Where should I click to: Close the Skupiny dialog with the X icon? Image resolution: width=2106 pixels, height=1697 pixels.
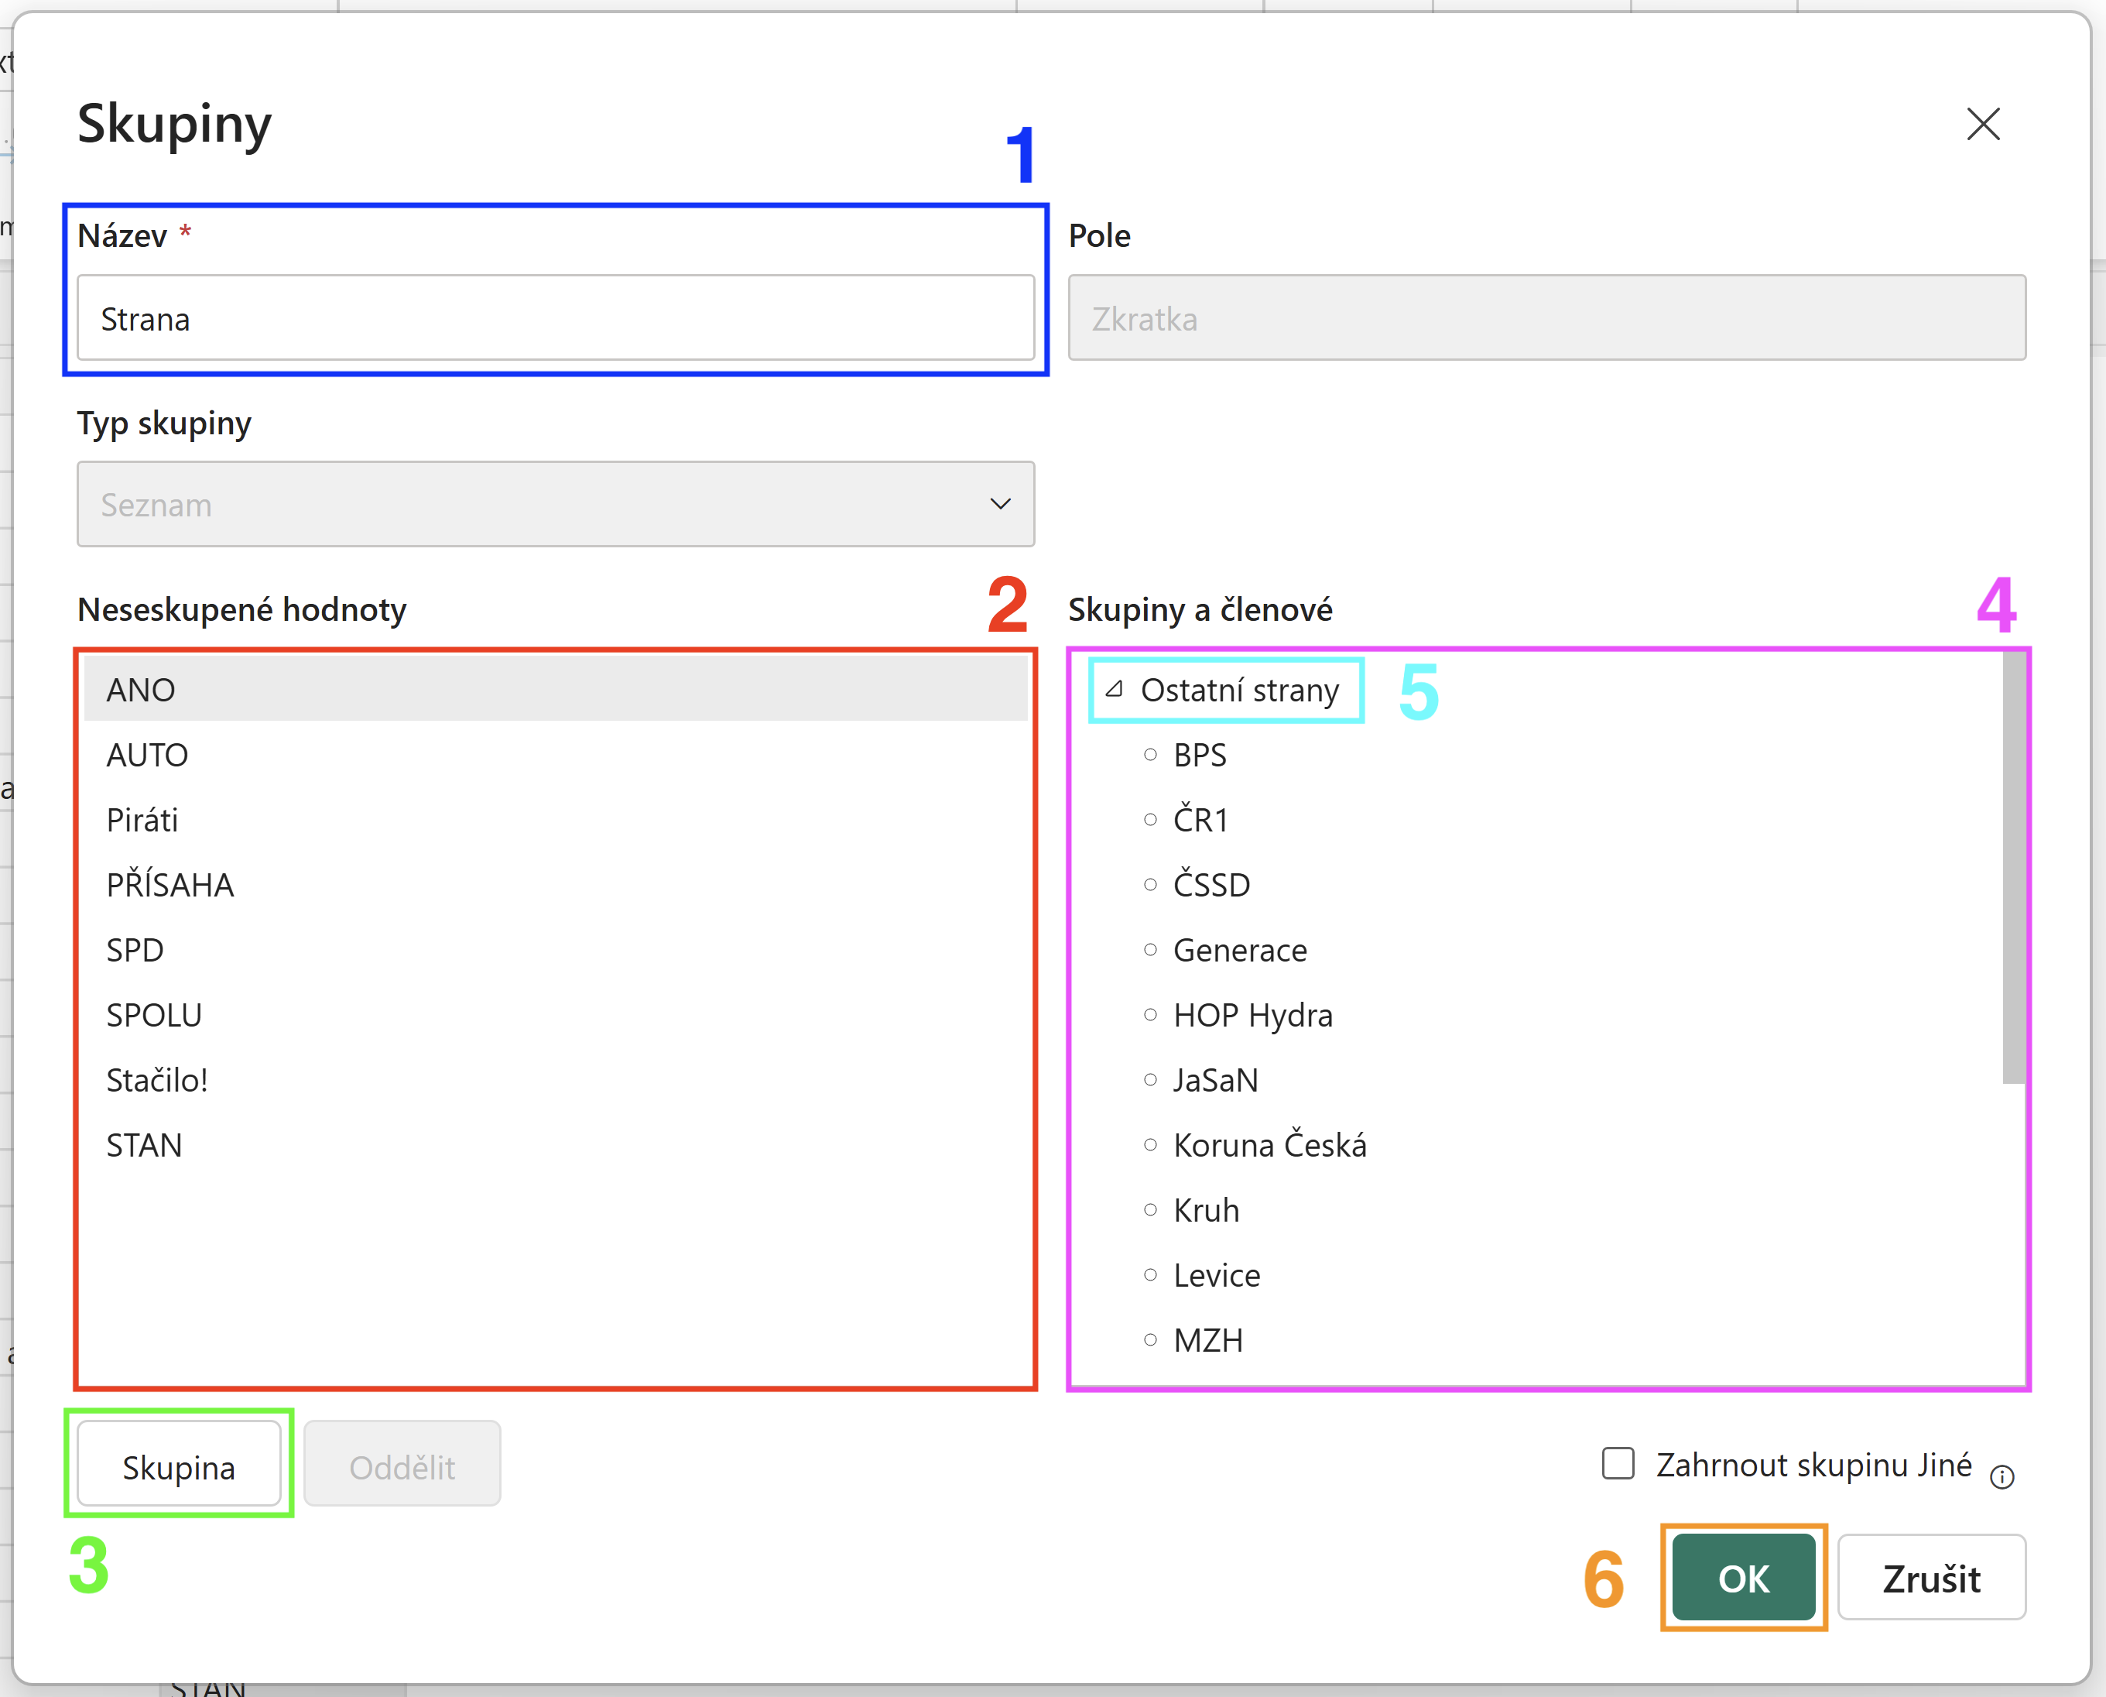1983,124
